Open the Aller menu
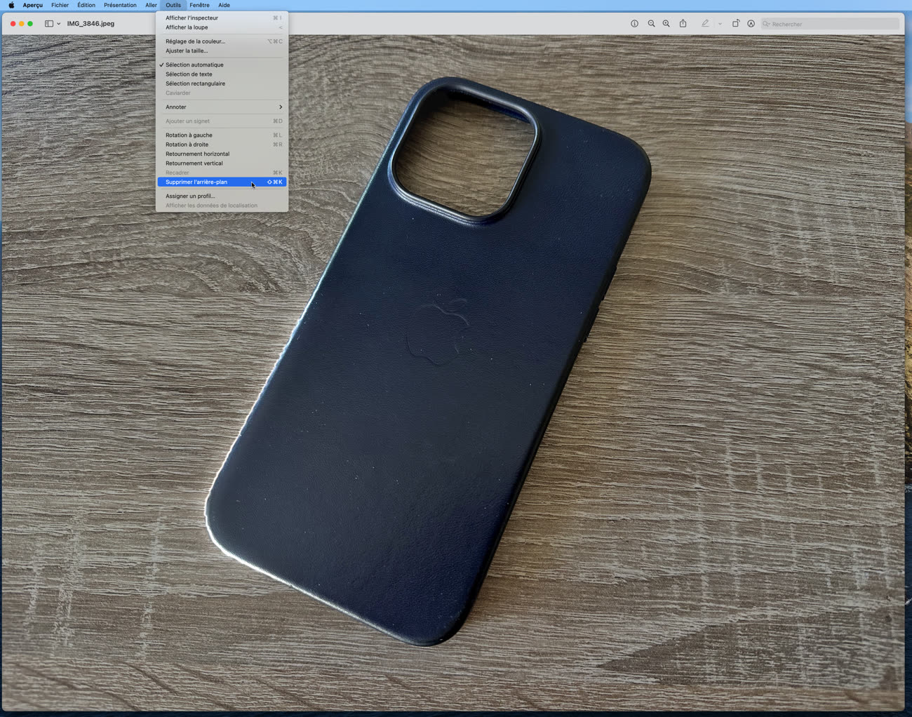The height and width of the screenshot is (717, 912). pyautogui.click(x=151, y=5)
